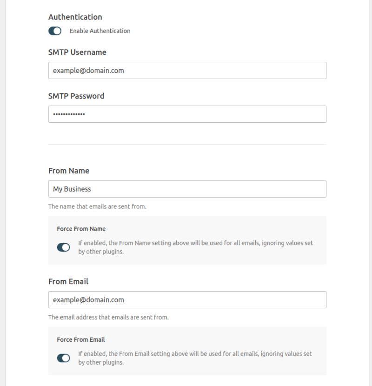Click the Authentication section heading
372x386 pixels.
point(75,17)
